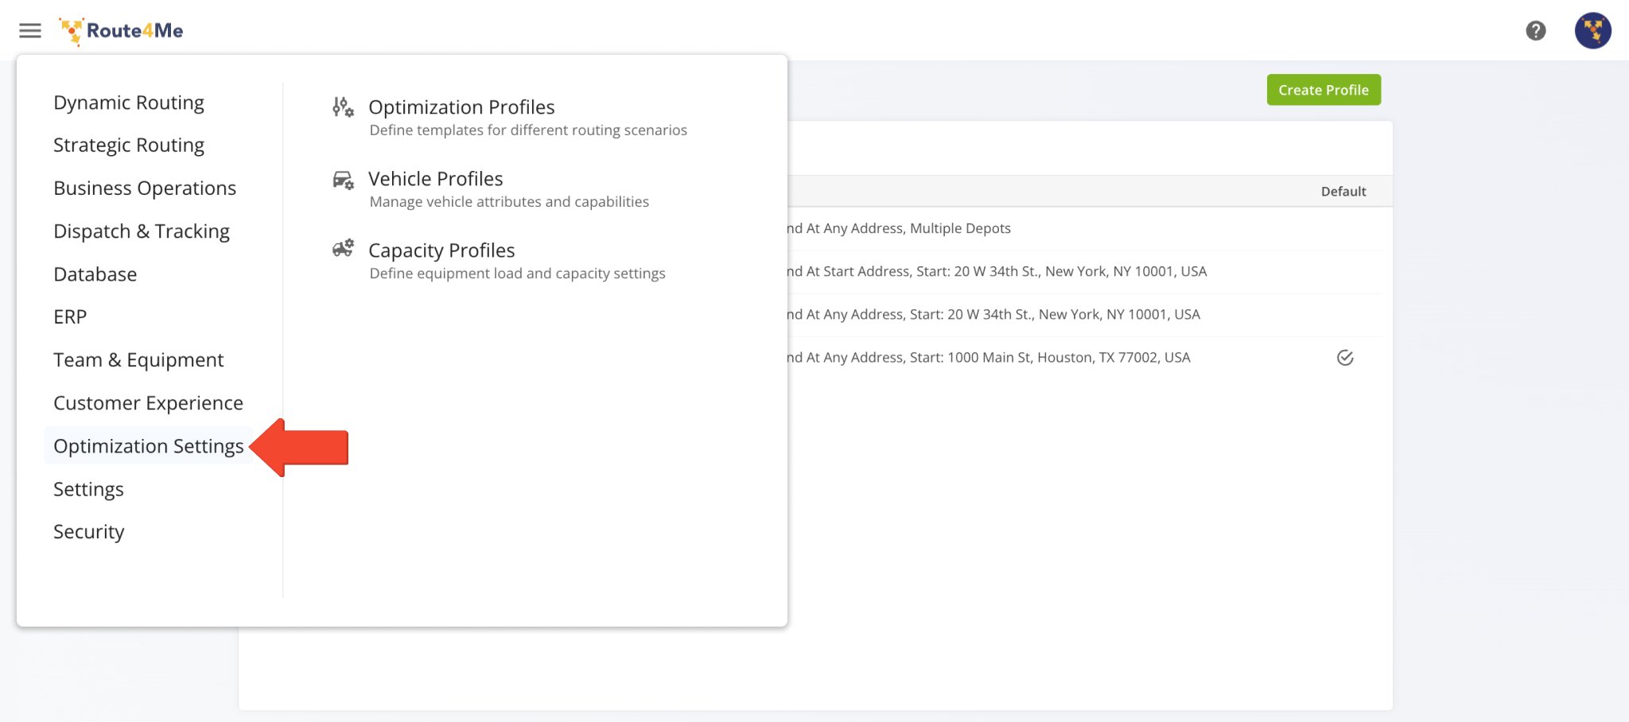Expand the Dynamic Routing menu section

click(x=129, y=103)
